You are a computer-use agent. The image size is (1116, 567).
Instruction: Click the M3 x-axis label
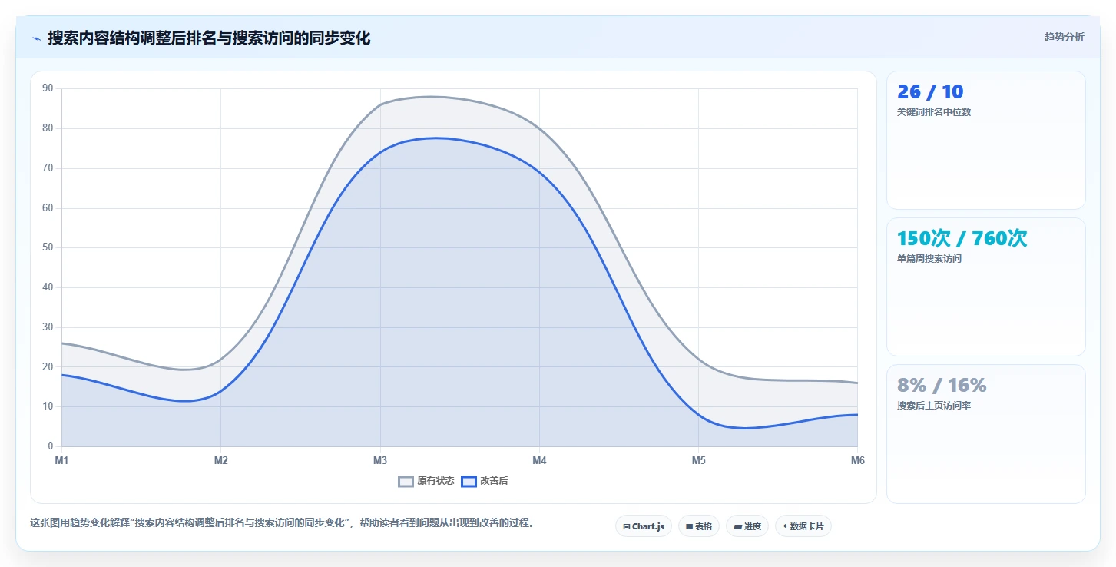pos(380,460)
